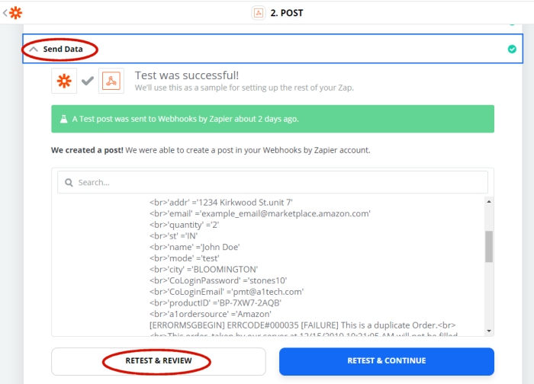Image resolution: width=534 pixels, height=384 pixels.
Task: Click Retest & Review button
Action: pos(159,361)
